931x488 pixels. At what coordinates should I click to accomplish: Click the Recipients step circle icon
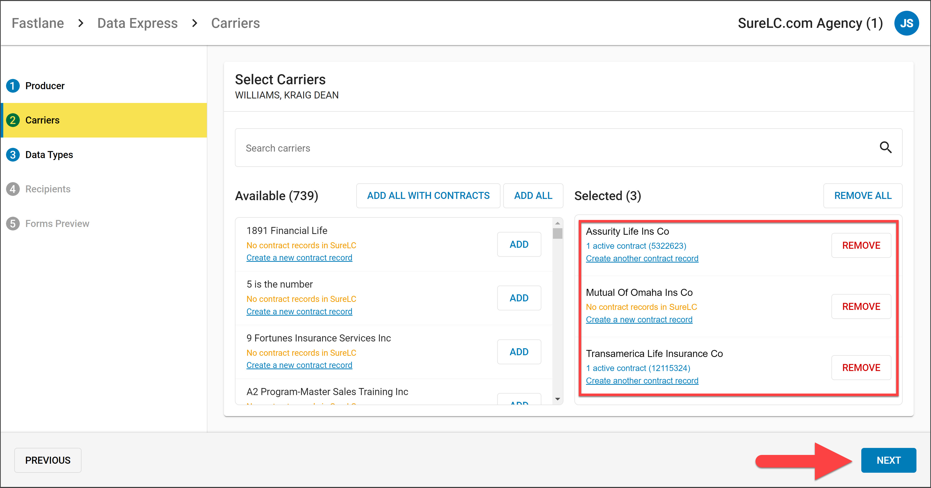[x=13, y=189]
